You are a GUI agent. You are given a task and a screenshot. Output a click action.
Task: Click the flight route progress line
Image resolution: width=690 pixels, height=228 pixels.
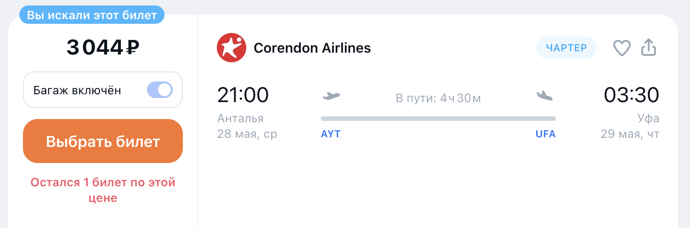(438, 119)
